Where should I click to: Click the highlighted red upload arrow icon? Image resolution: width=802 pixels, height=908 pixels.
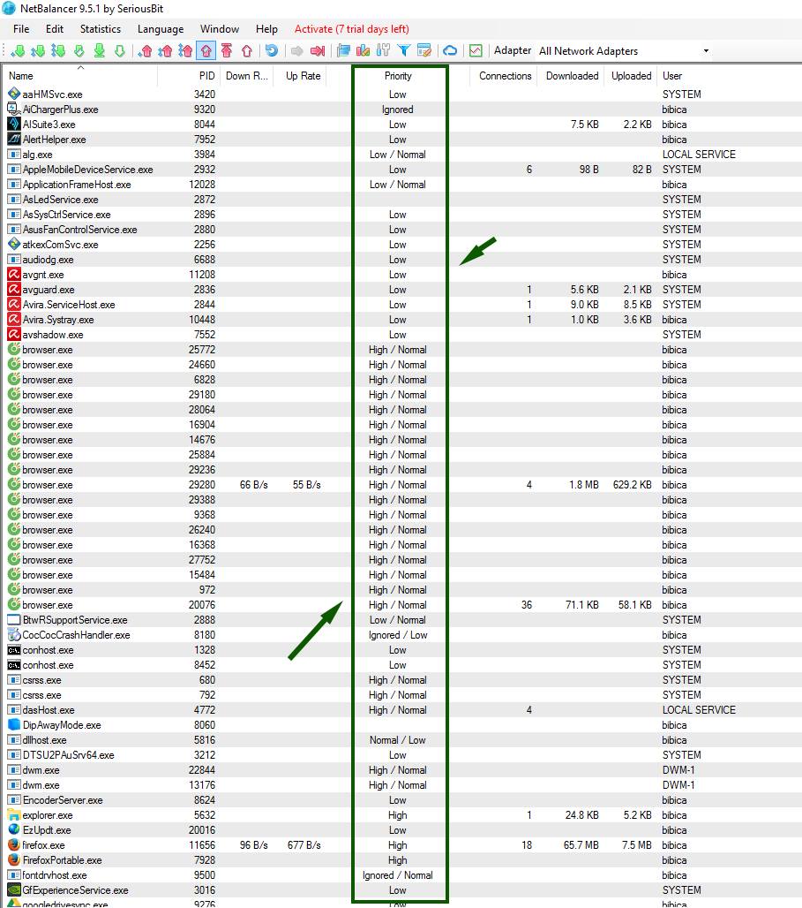click(206, 51)
